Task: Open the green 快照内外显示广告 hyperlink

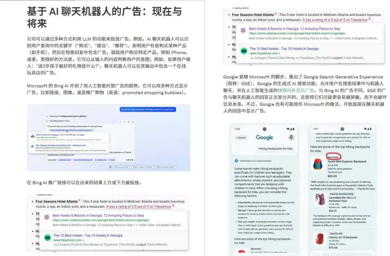Action: 296,91
